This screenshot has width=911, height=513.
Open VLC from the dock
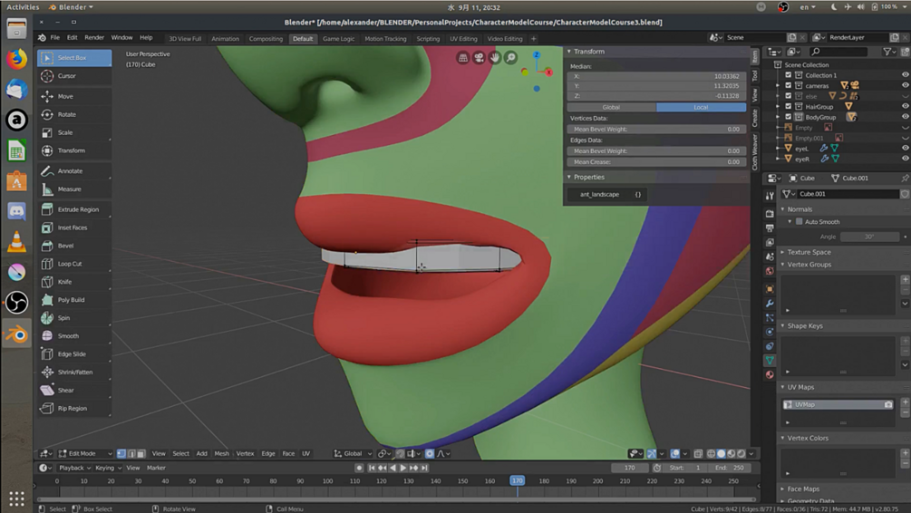(16, 242)
